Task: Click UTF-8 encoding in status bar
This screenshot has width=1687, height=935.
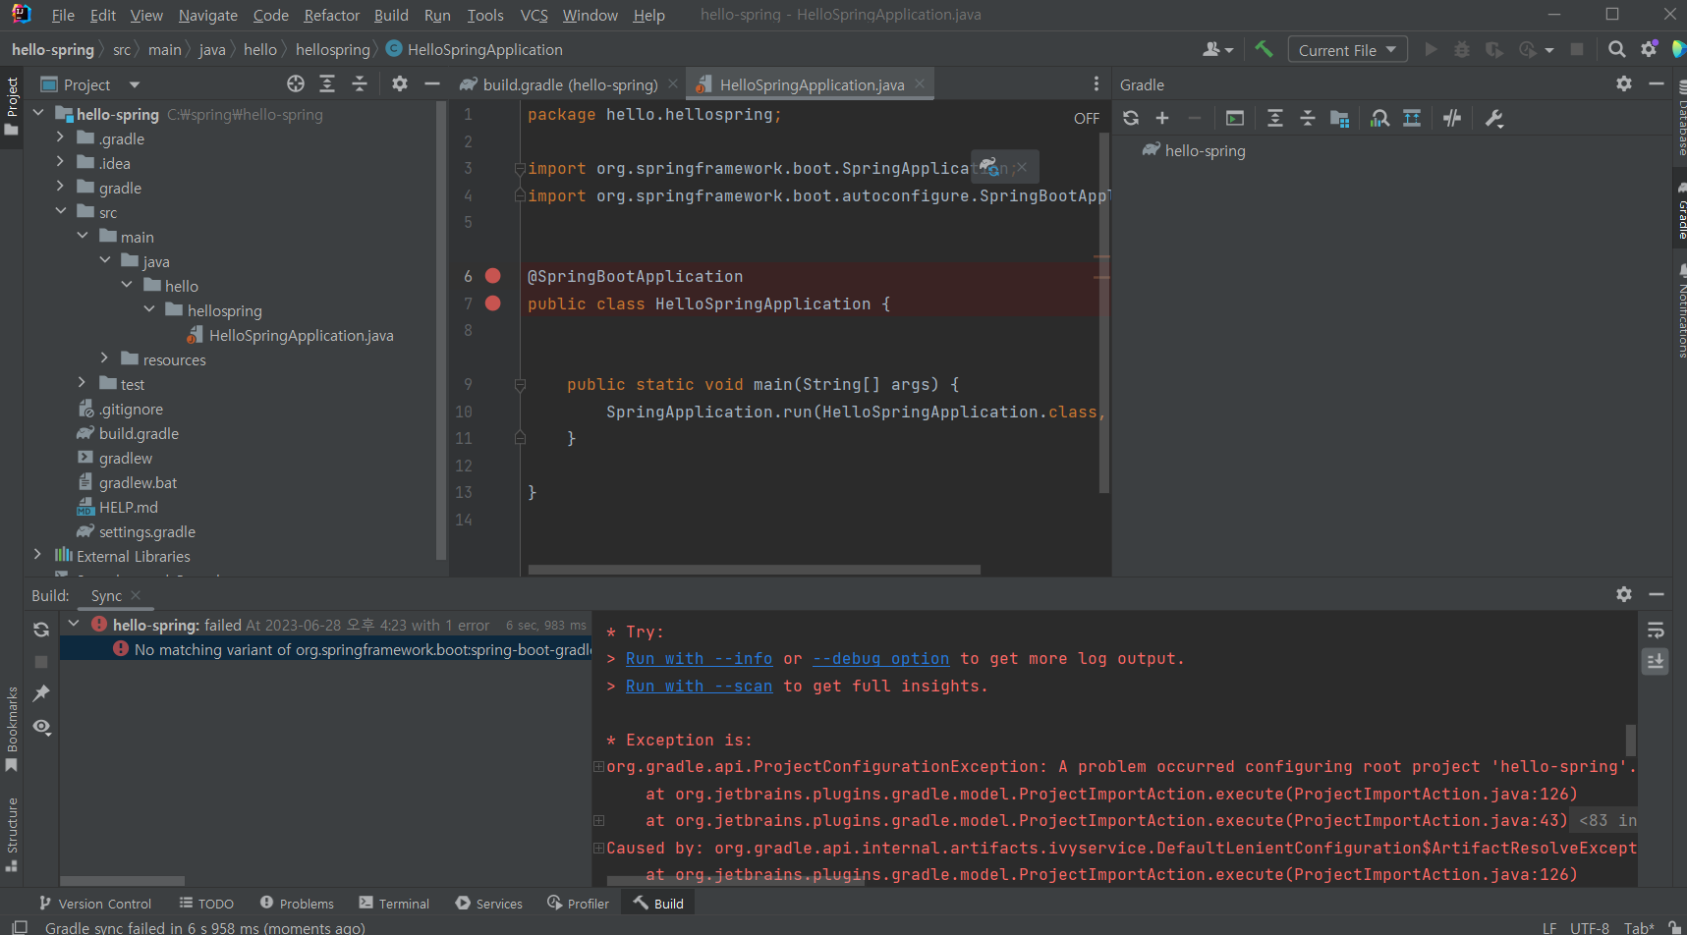Action: click(x=1589, y=927)
